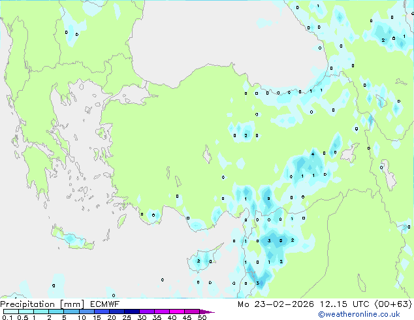Click the 0.1 to 0.5 mm legend swatch

pyautogui.click(x=11, y=312)
